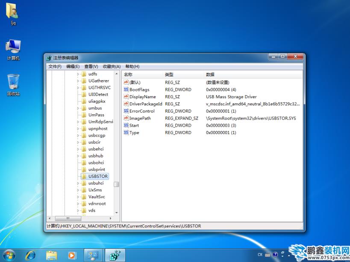
Task: Click the (默认) default value icon
Action: tap(126, 82)
